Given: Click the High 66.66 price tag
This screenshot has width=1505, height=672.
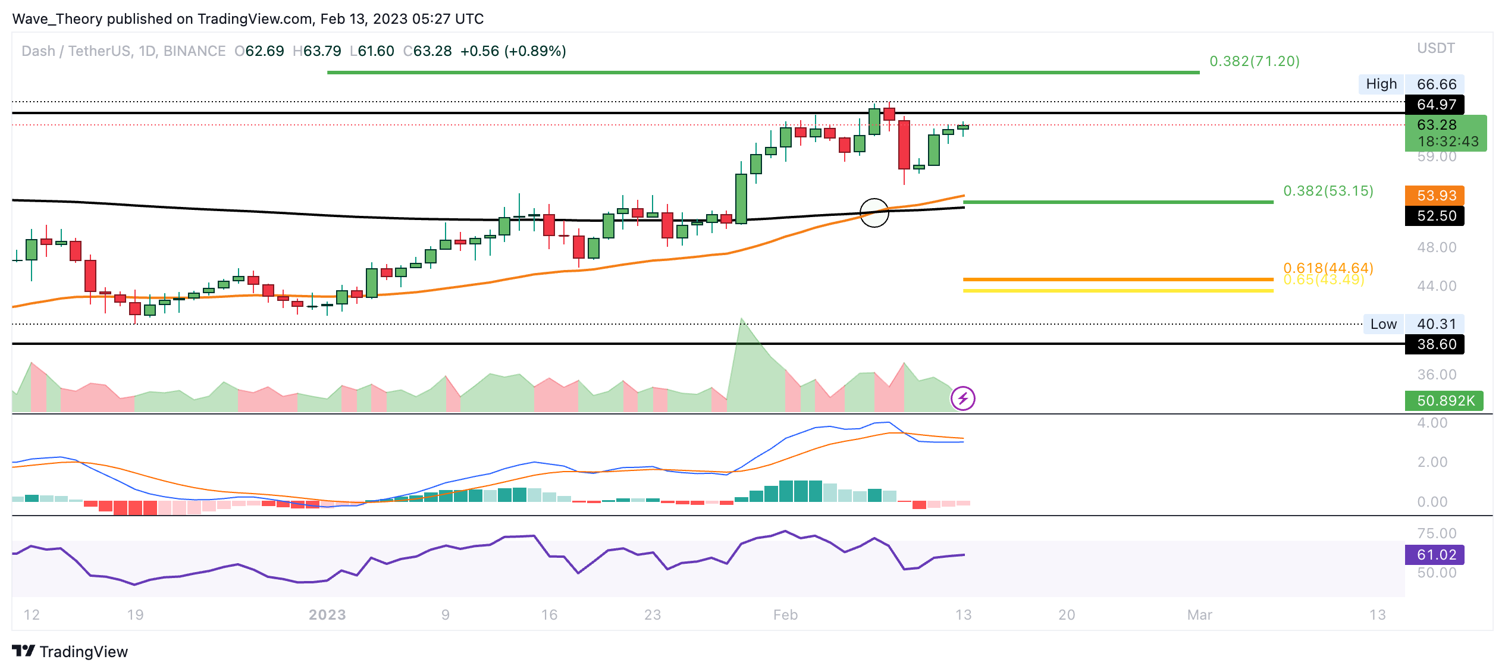Looking at the screenshot, I should (1410, 84).
